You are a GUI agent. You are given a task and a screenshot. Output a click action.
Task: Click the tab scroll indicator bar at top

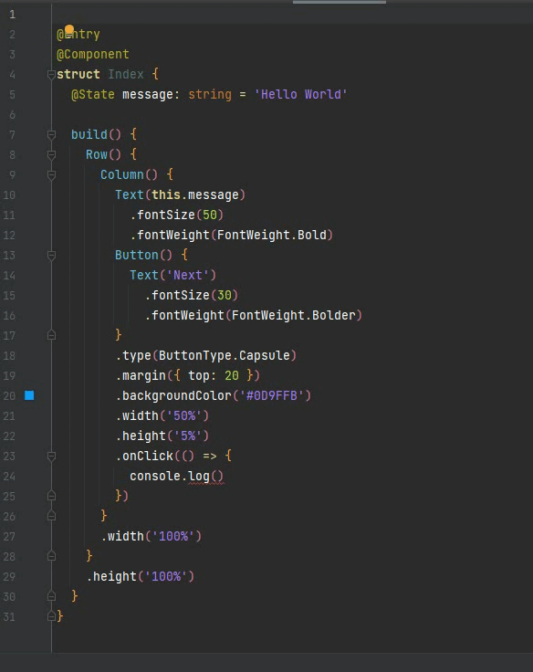coord(340,2)
